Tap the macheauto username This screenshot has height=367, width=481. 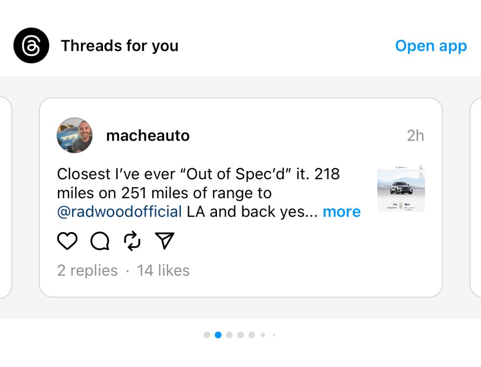[x=148, y=136]
